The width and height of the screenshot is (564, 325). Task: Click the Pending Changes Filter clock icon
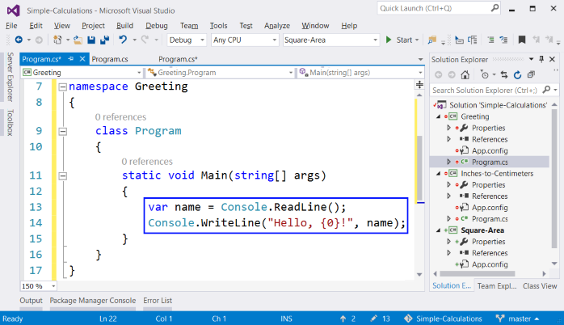[485, 75]
